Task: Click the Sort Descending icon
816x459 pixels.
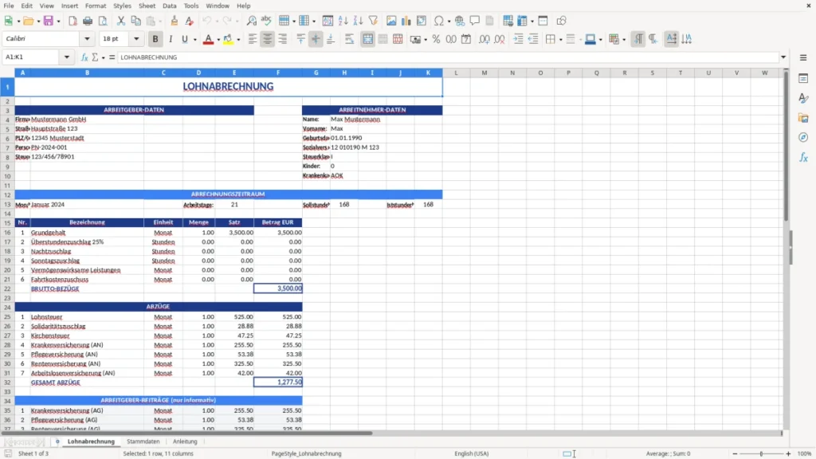Action: click(358, 21)
